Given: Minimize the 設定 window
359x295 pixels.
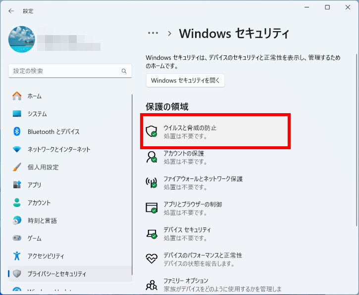Looking at the screenshot, I should (x=307, y=7).
